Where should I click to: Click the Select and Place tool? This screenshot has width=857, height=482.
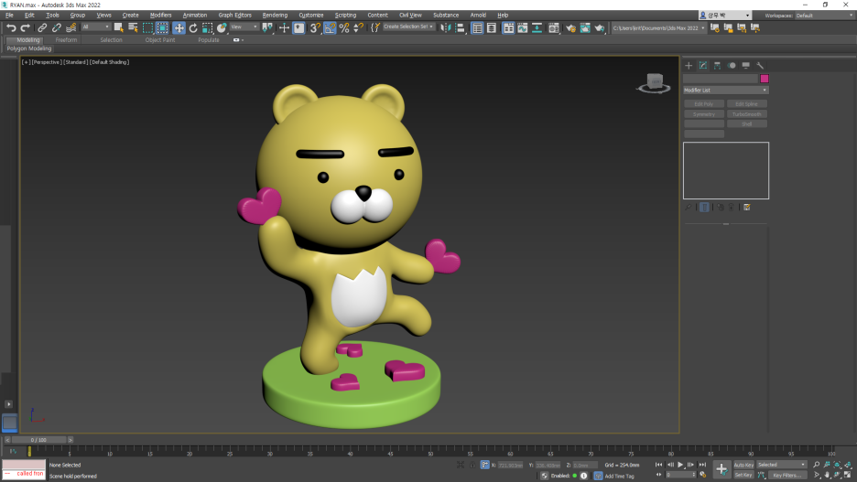(x=222, y=27)
